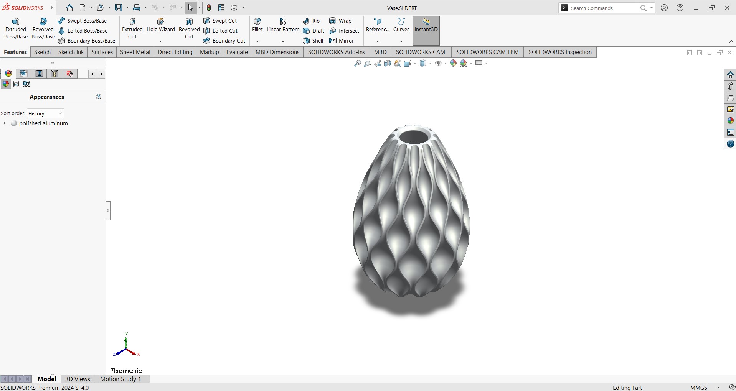
Task: Expand the Reference Geometry dropdown arrow
Action: [378, 41]
